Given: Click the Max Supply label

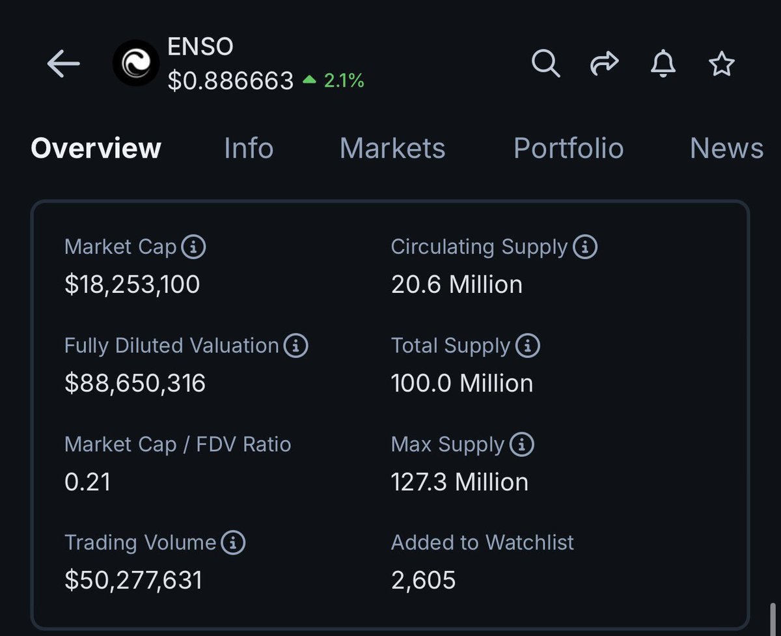Looking at the screenshot, I should tap(448, 445).
